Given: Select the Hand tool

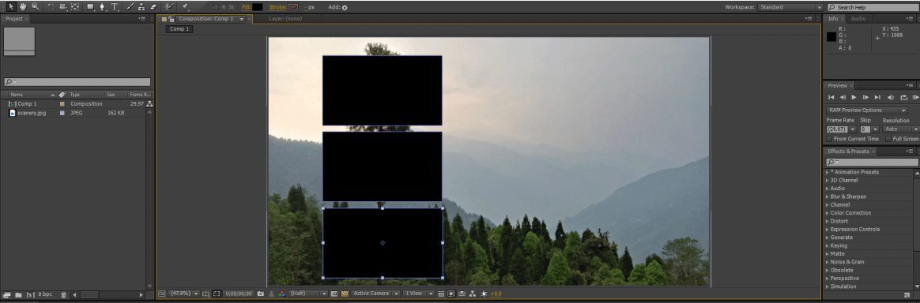Looking at the screenshot, I should tap(22, 7).
